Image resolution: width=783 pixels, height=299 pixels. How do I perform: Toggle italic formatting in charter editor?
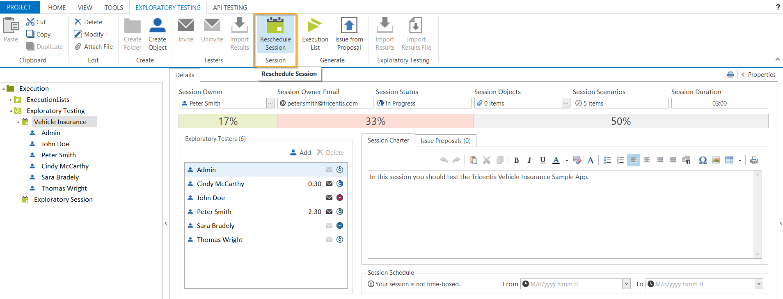click(529, 160)
